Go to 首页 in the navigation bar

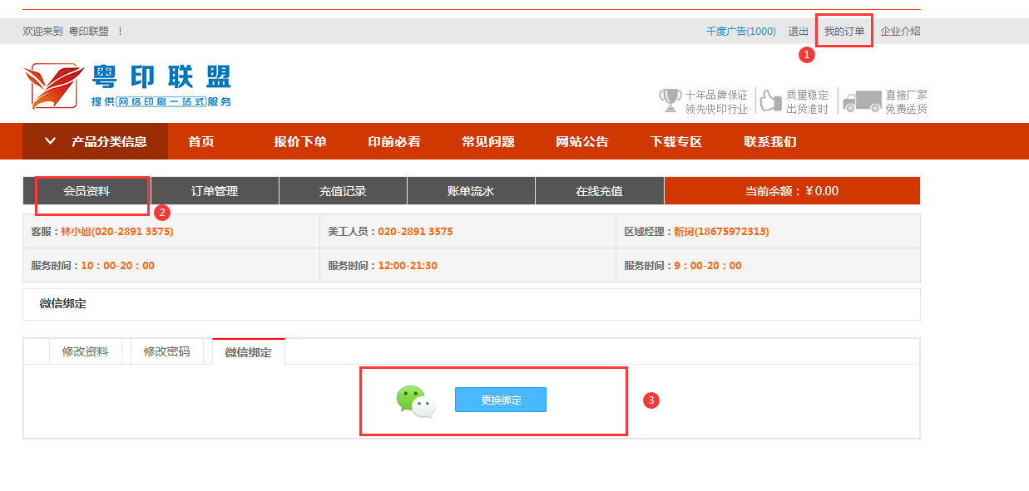201,141
